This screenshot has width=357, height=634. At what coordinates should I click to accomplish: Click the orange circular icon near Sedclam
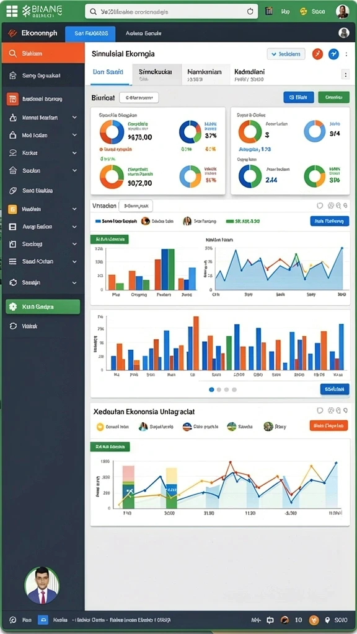(x=317, y=54)
